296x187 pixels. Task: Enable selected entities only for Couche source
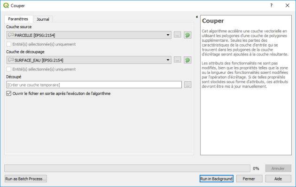click(8, 44)
